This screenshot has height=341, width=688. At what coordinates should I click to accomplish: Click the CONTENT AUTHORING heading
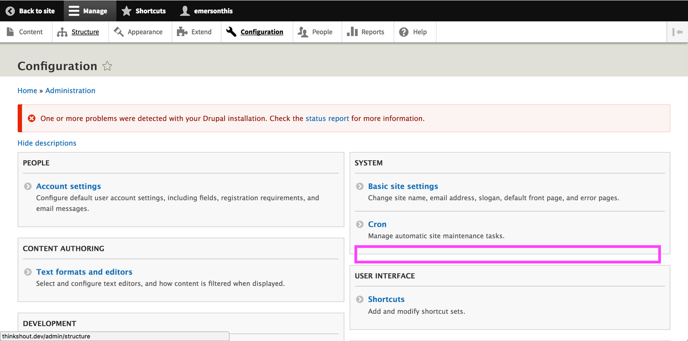coord(63,249)
